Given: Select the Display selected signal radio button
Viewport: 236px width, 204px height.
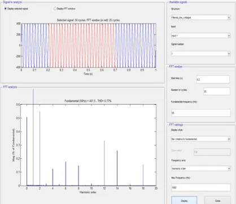Looking at the screenshot, I should coord(6,8).
